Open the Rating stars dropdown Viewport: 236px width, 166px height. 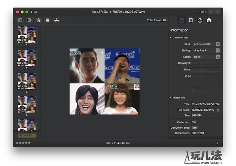tap(206, 50)
